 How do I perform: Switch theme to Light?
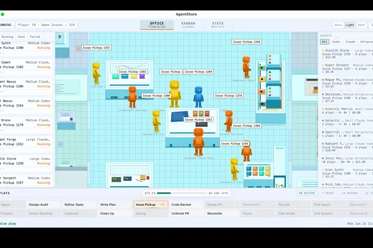(x=349, y=25)
